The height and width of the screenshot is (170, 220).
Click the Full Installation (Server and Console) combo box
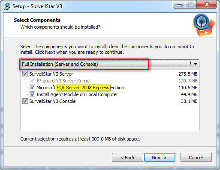click(x=110, y=64)
